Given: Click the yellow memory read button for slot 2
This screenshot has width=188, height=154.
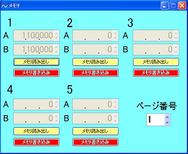Looking at the screenshot, I should 95,62.
